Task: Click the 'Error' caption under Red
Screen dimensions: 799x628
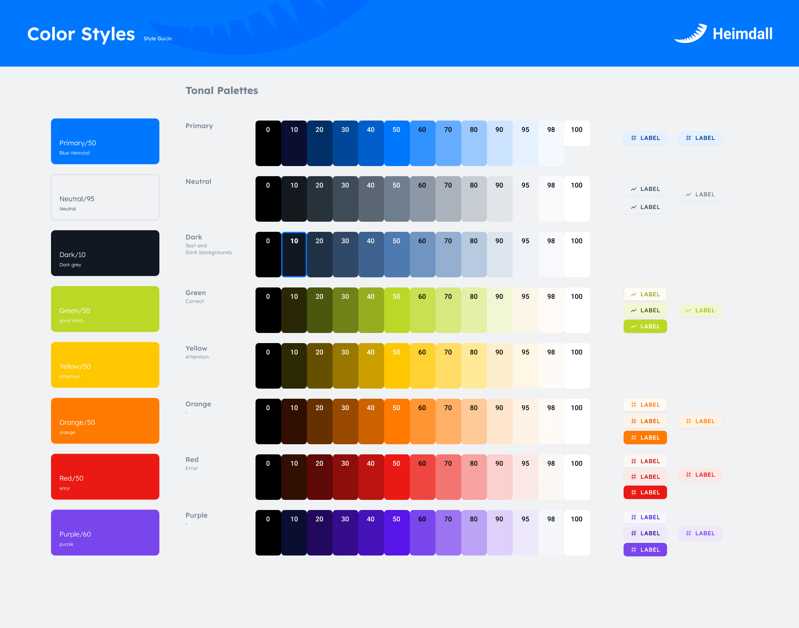Action: click(x=191, y=468)
